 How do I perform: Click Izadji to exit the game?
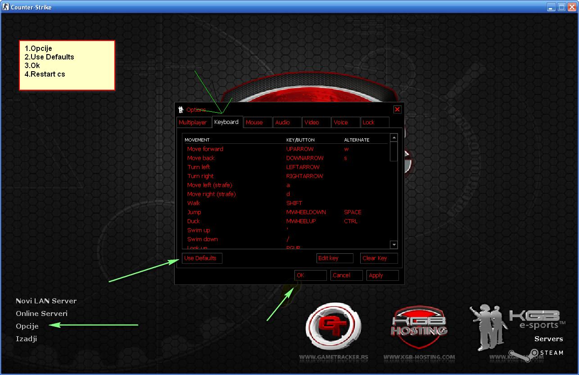(26, 339)
